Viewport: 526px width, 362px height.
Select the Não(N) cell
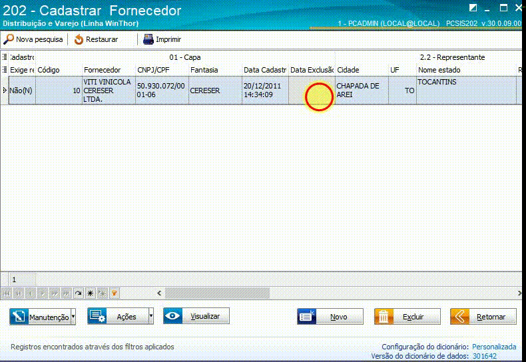pos(22,90)
